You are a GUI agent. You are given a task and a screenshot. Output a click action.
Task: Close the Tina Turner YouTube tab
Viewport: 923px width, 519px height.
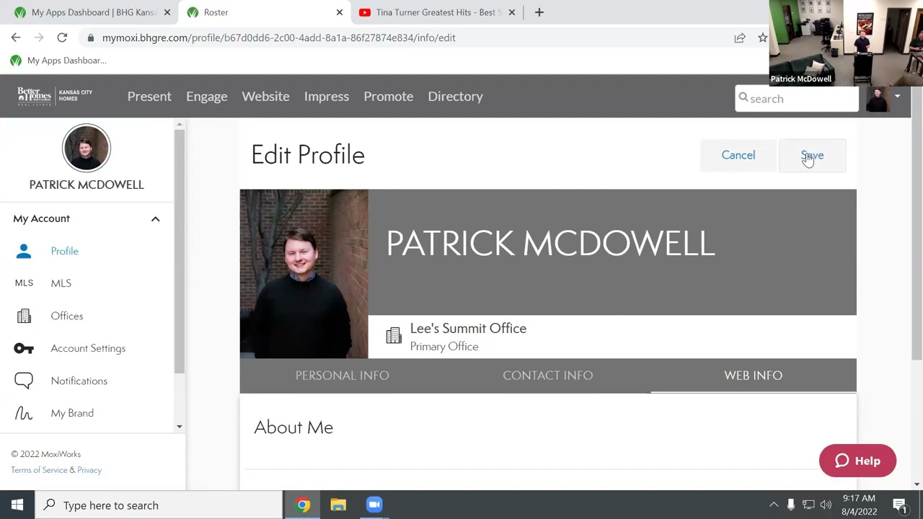[512, 12]
